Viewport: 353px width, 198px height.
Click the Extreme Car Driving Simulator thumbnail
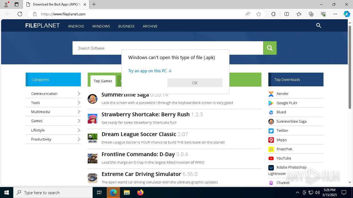[92, 178]
